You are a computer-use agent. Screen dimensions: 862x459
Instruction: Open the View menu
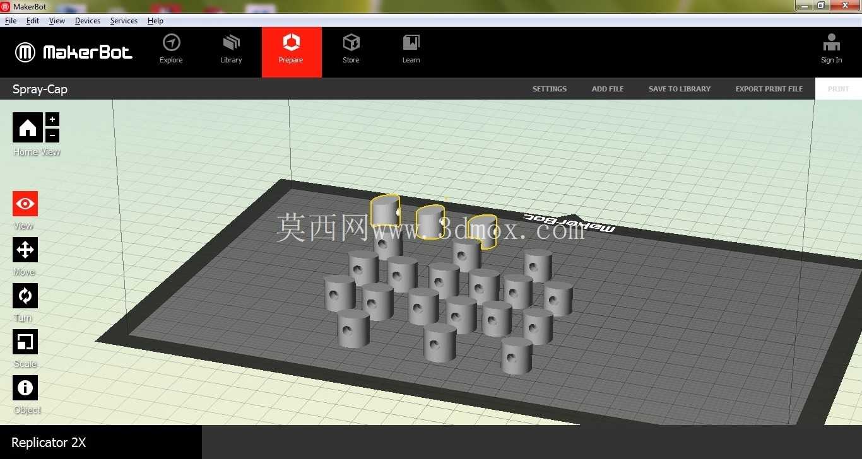click(57, 21)
